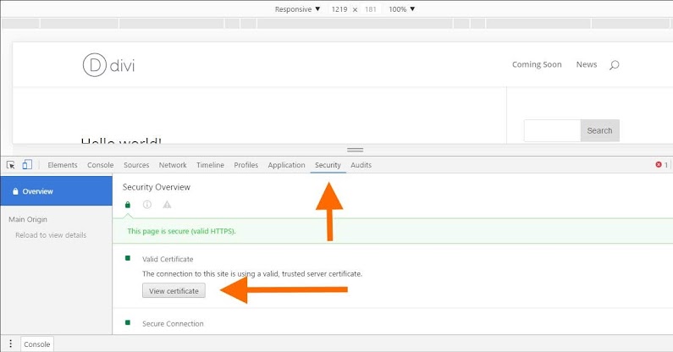Select the info circle security indicator
The image size is (673, 352).
click(147, 205)
